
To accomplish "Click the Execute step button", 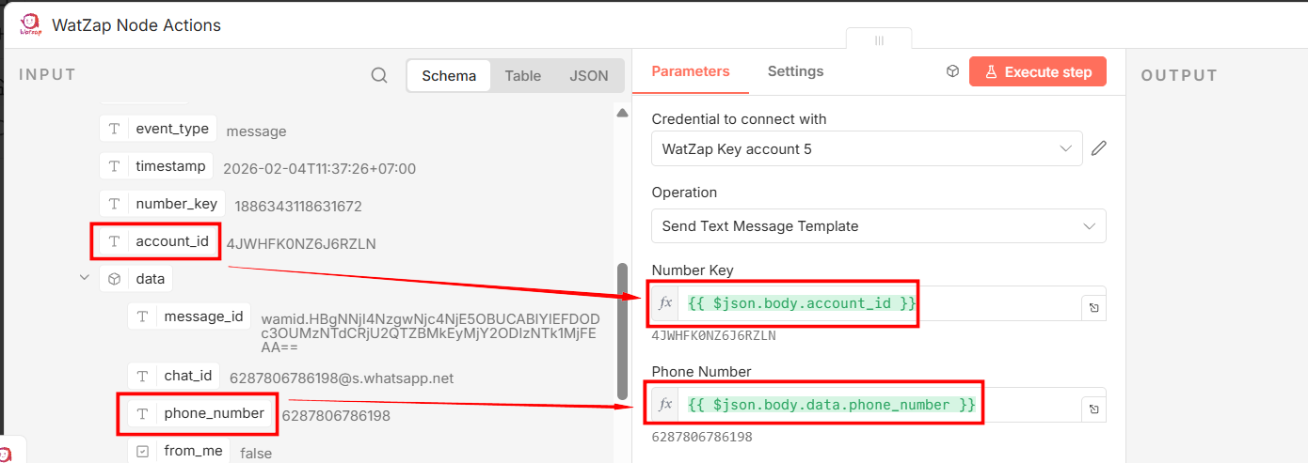I will pyautogui.click(x=1037, y=72).
